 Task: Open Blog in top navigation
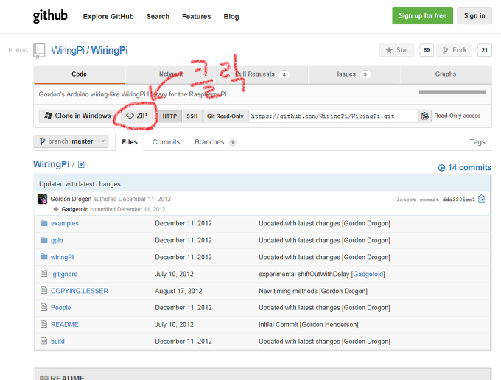pyautogui.click(x=231, y=17)
